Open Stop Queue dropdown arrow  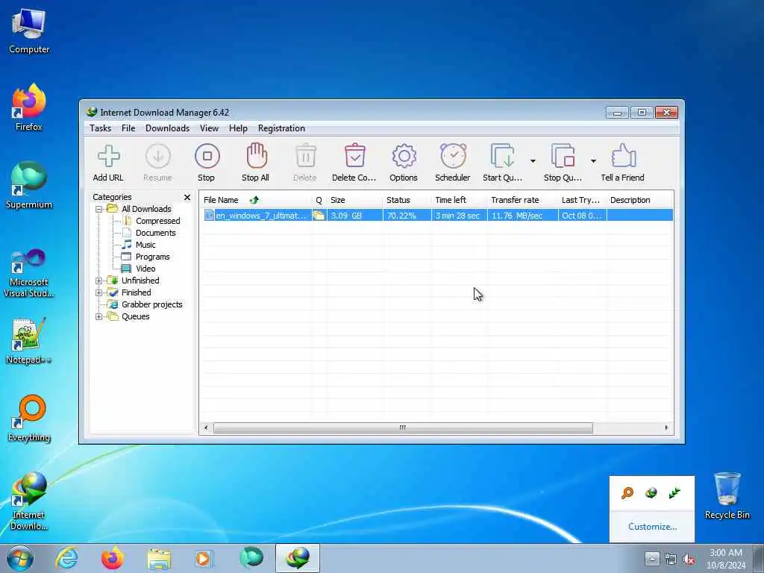(593, 161)
